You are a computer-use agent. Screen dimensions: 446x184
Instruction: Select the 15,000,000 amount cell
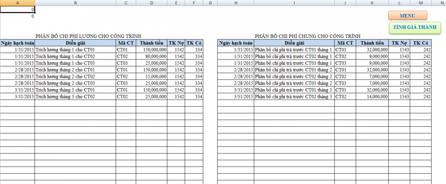coord(151,77)
